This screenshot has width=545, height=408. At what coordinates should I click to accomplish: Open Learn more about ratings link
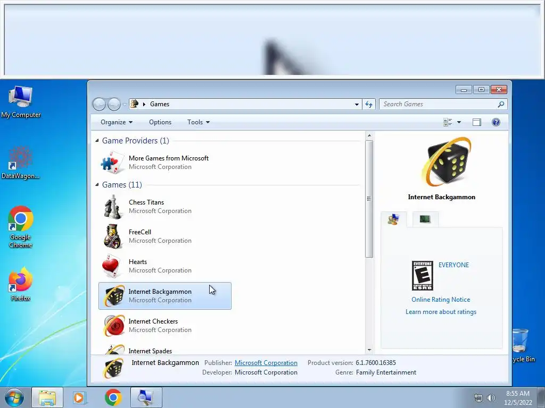[x=441, y=312]
